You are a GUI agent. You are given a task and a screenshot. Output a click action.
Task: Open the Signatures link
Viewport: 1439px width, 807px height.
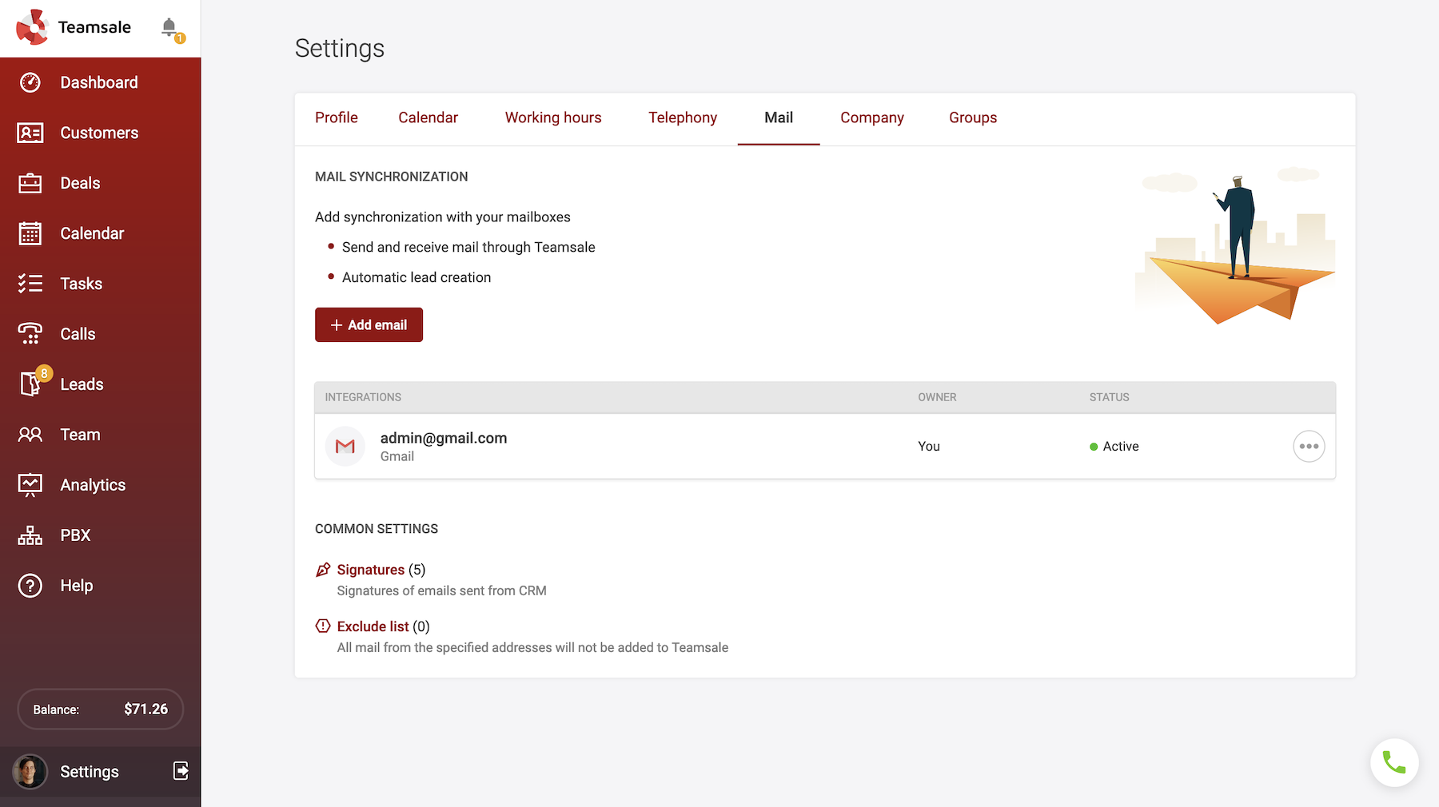tap(370, 570)
